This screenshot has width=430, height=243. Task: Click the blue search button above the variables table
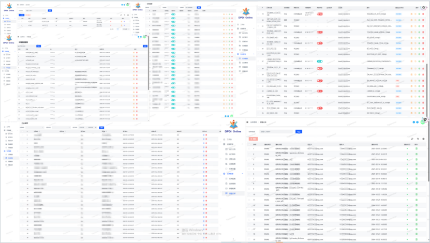pos(39,47)
